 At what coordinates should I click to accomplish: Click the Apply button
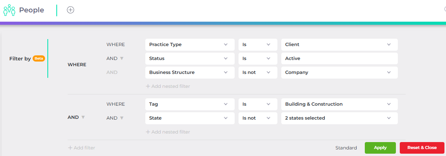click(x=380, y=148)
